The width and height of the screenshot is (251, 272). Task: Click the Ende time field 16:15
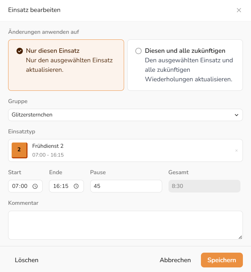pos(61,186)
